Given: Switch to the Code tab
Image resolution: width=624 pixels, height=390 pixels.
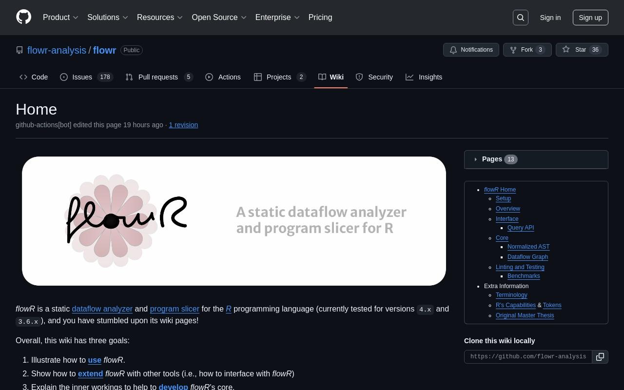Looking at the screenshot, I should point(34,77).
